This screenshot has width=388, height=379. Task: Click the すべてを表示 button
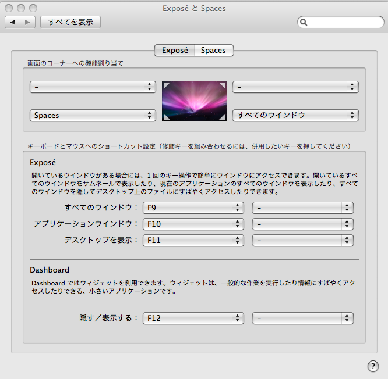70,22
